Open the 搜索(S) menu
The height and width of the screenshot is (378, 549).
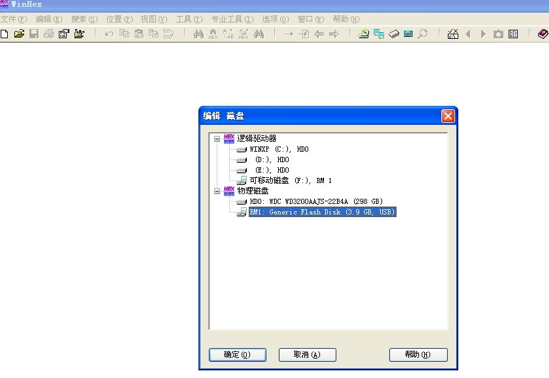click(84, 19)
